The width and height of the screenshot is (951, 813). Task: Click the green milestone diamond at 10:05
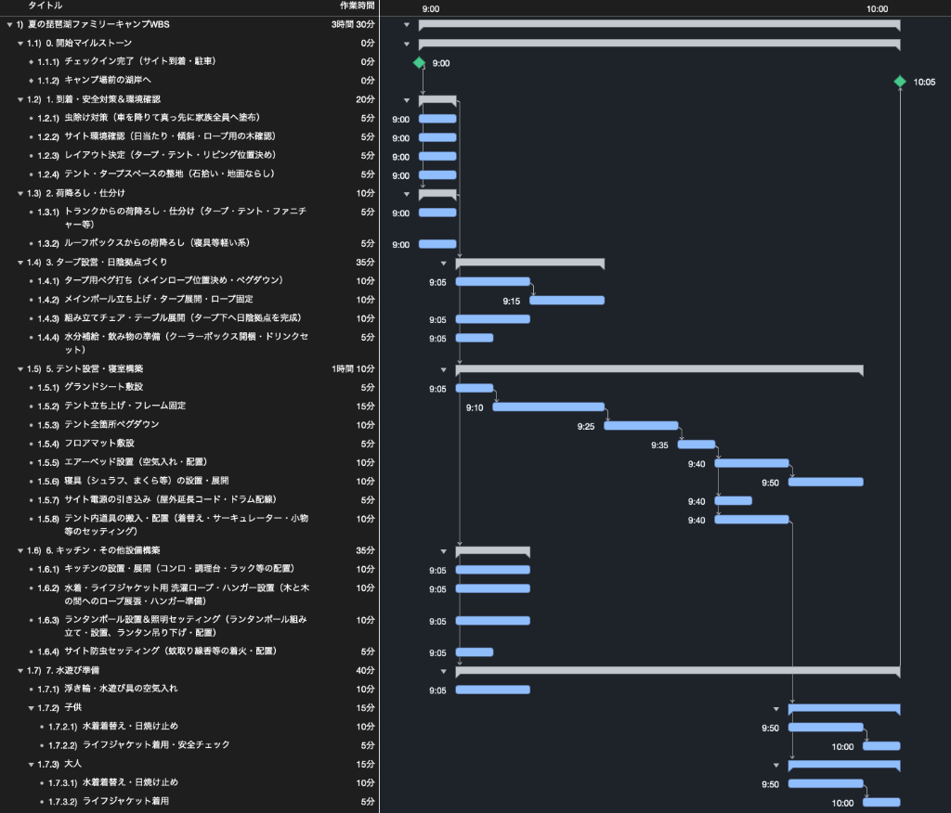[x=900, y=82]
